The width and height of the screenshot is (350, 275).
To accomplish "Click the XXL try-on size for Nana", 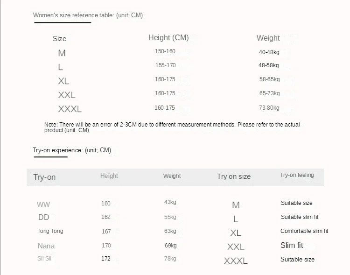I will click(x=236, y=247).
